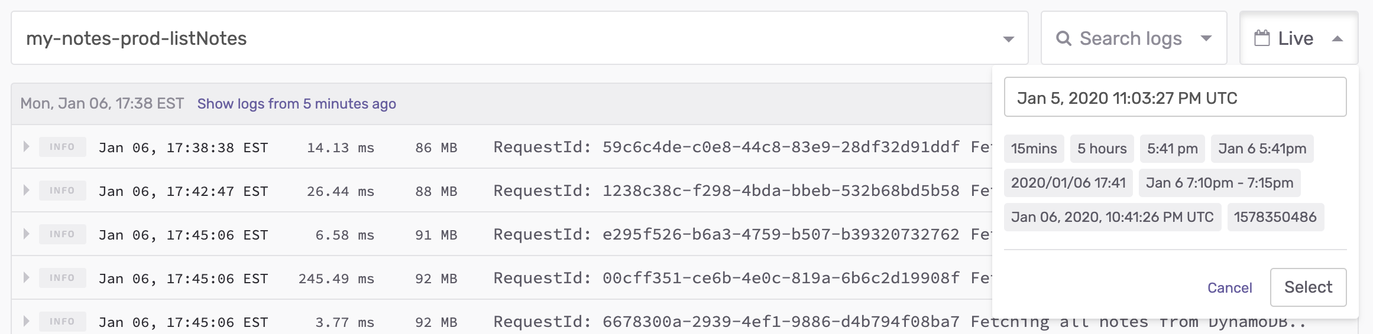This screenshot has width=1373, height=334.
Task: Expand the 6.58 ms log entry
Action: point(26,234)
